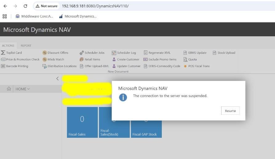The height and width of the screenshot is (159, 275).
Task: Open the Scheduler Log icon
Action: pos(114,53)
